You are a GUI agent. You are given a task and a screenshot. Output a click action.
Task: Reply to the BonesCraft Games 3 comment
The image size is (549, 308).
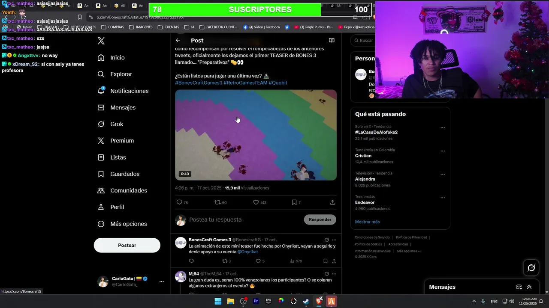(x=191, y=261)
